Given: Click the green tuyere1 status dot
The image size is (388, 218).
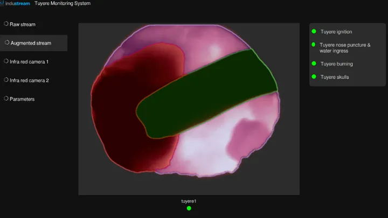Looking at the screenshot, I should tap(189, 208).
